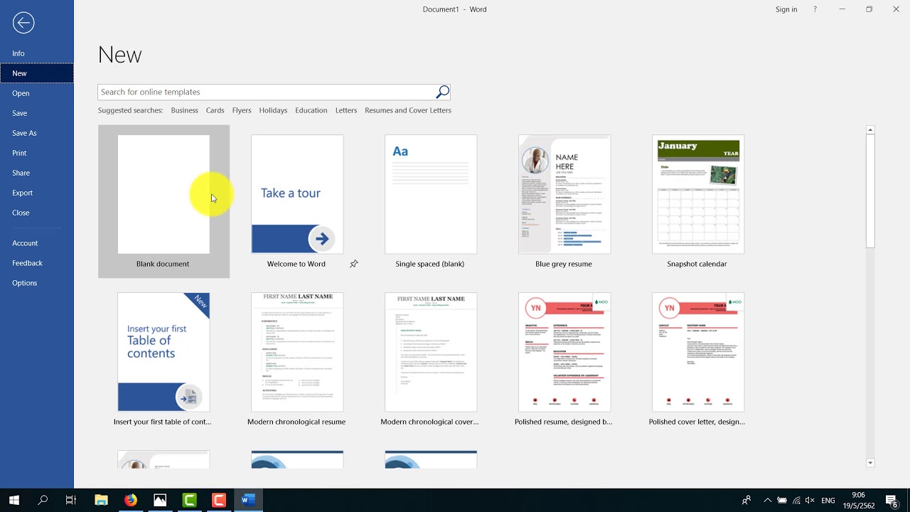Screen dimensions: 910x512
Task: Open the Welcome to Word tour template
Action: [297, 201]
